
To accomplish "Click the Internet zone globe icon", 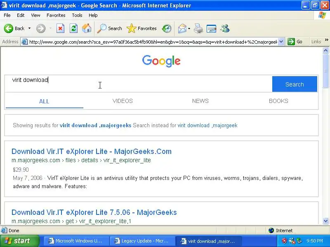I will [x=271, y=231].
